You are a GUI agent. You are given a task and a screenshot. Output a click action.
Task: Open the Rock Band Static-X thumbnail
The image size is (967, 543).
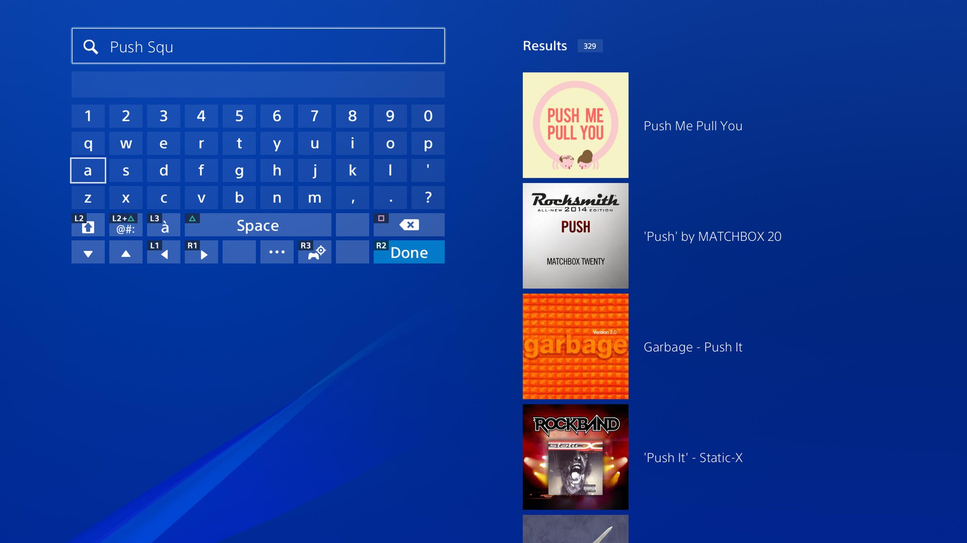pyautogui.click(x=576, y=457)
